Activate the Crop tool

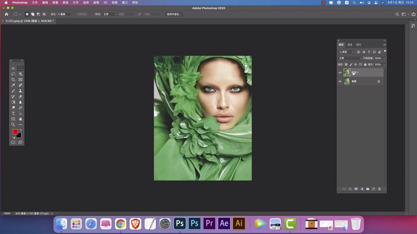tap(13, 79)
